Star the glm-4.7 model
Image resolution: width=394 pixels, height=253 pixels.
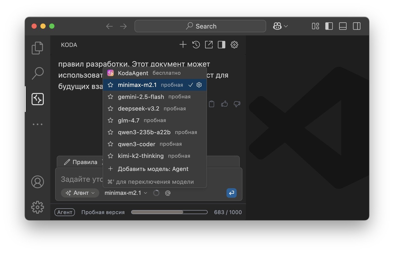coord(111,120)
